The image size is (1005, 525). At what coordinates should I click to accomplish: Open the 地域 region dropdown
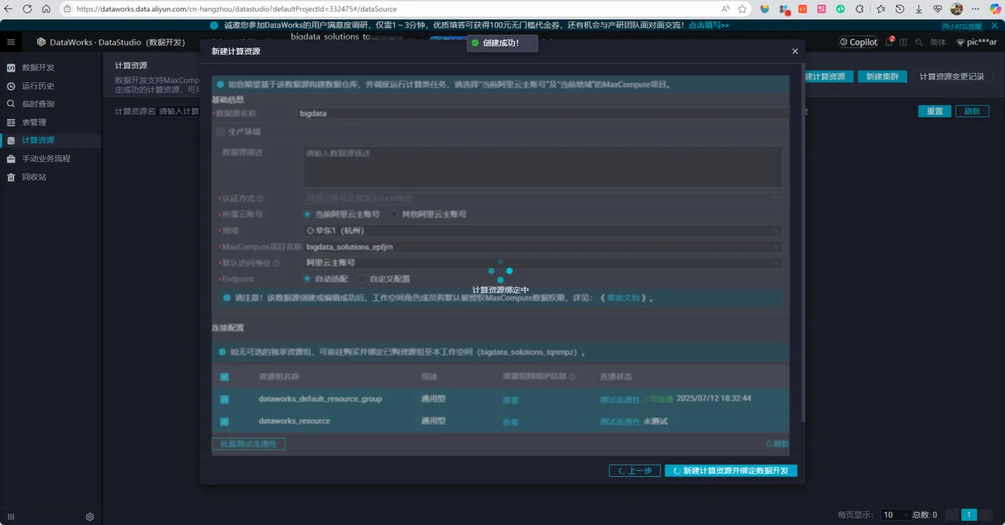543,231
